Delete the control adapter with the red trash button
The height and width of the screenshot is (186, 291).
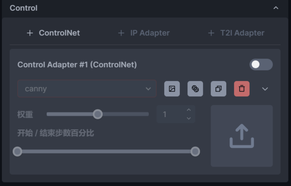(242, 89)
